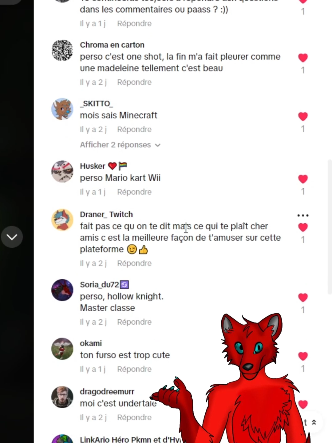Reply to Husker's comment via Répondre

point(134,192)
